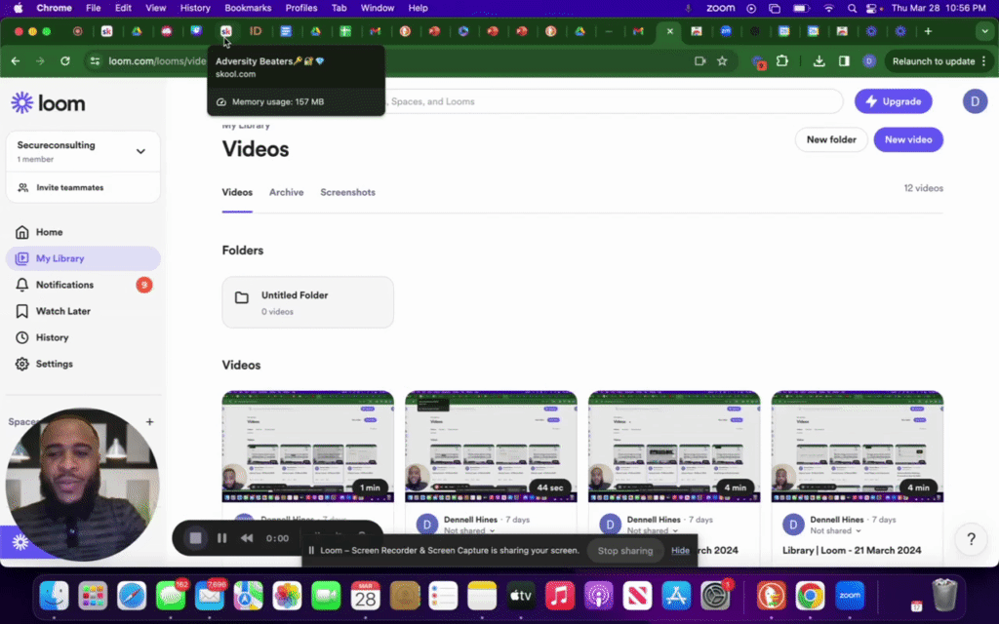Click Stop sharing button
Image resolution: width=999 pixels, height=624 pixels.
click(625, 551)
